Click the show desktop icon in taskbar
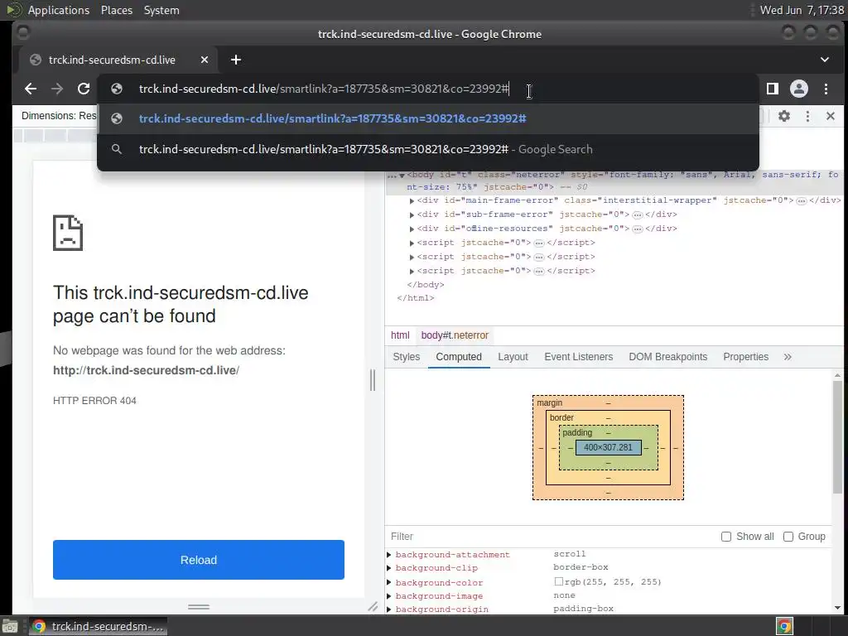Image resolution: width=848 pixels, height=636 pixels. (10, 626)
